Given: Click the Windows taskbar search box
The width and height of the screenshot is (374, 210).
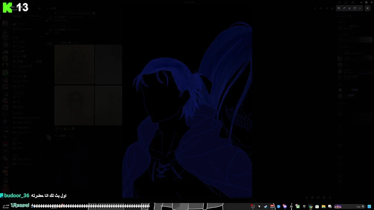Looking at the screenshot, I should pyautogui.click(x=349, y=206).
